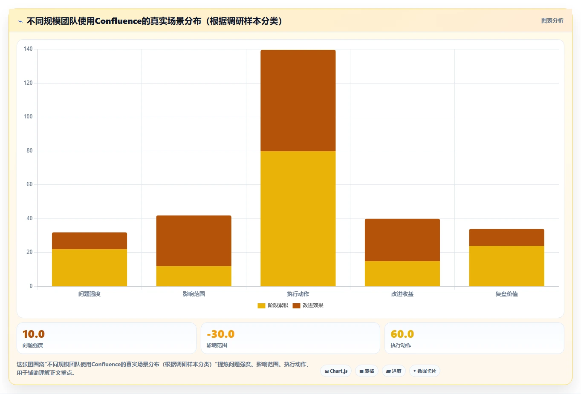Toggle the 改进效果 legend swatch
The height and width of the screenshot is (394, 581).
tap(296, 305)
